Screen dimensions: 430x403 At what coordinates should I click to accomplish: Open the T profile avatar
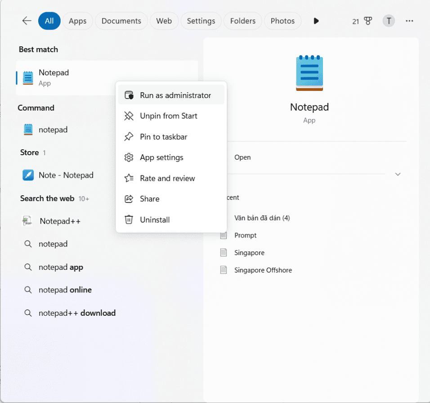(x=389, y=21)
